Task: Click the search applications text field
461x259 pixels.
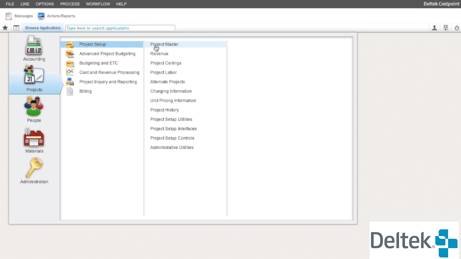Action: point(120,28)
